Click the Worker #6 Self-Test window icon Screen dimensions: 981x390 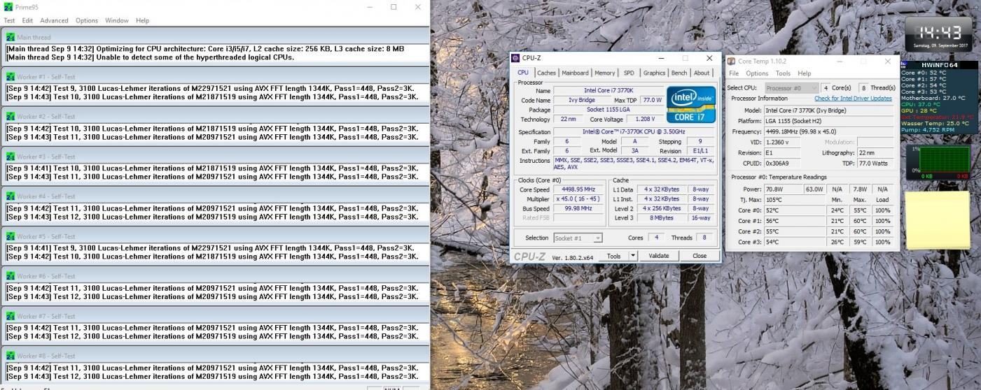point(11,276)
